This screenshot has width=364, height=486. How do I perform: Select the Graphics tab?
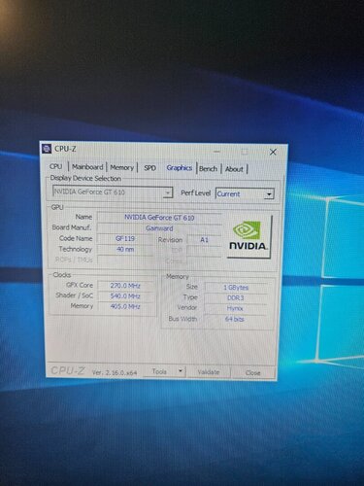(x=180, y=168)
